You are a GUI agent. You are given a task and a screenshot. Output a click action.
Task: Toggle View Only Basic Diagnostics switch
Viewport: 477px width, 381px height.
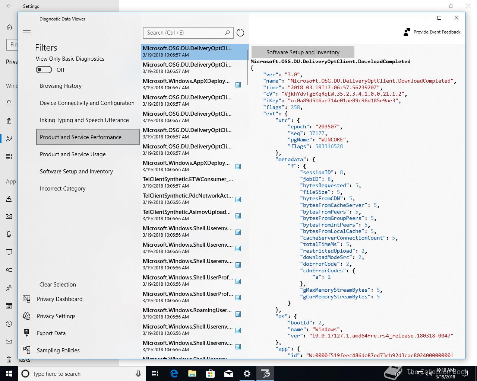(44, 70)
